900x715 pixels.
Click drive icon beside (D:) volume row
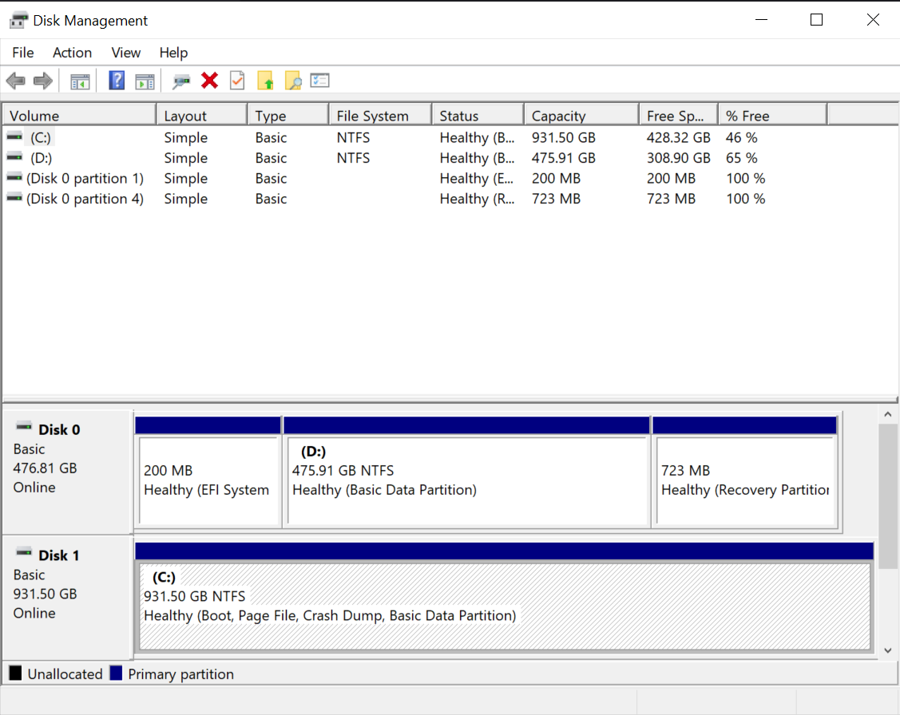(14, 157)
